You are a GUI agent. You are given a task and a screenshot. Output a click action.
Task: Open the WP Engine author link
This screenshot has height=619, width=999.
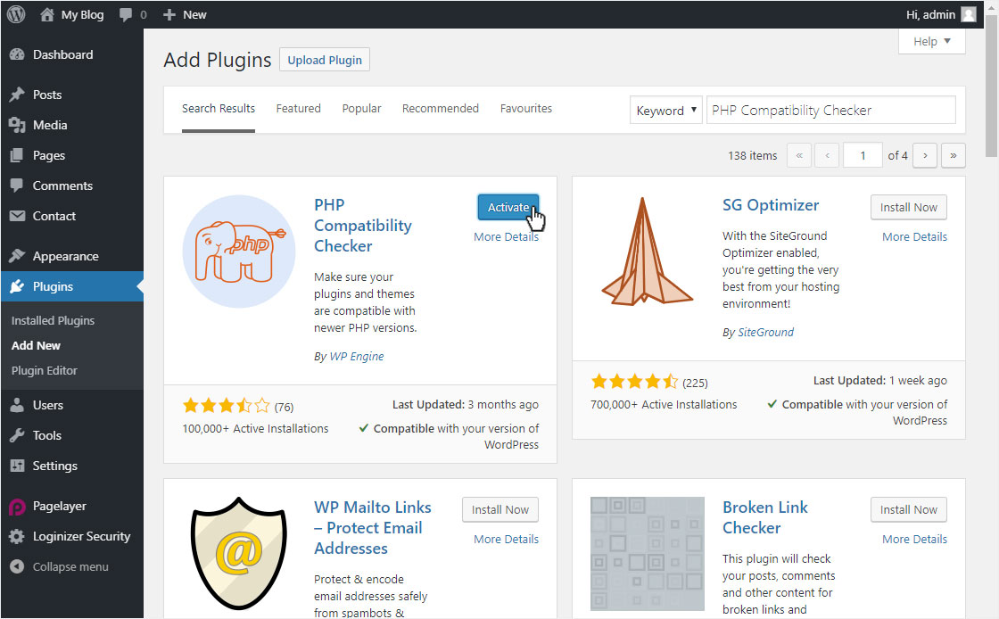pyautogui.click(x=357, y=357)
